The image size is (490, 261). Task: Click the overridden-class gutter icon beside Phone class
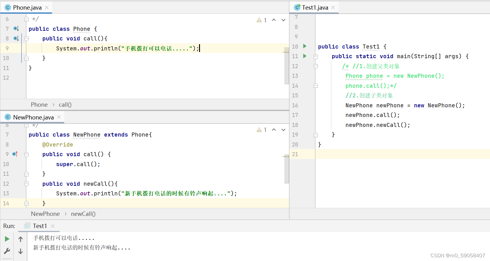16,29
